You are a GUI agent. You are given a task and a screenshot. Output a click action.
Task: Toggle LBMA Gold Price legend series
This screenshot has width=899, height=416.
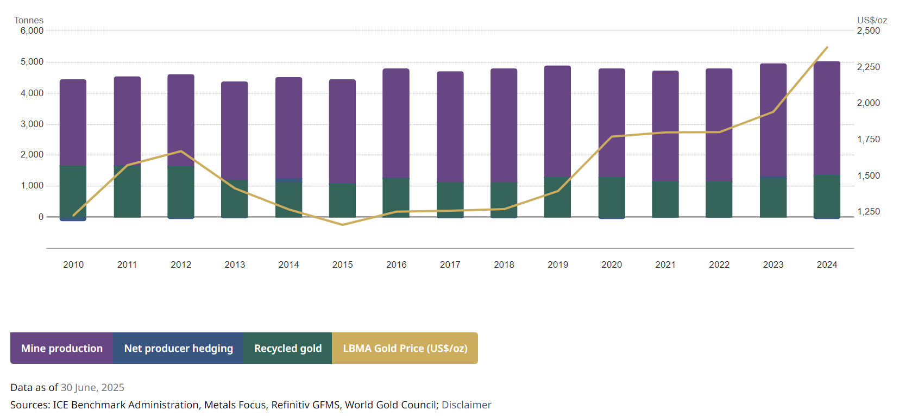[405, 348]
